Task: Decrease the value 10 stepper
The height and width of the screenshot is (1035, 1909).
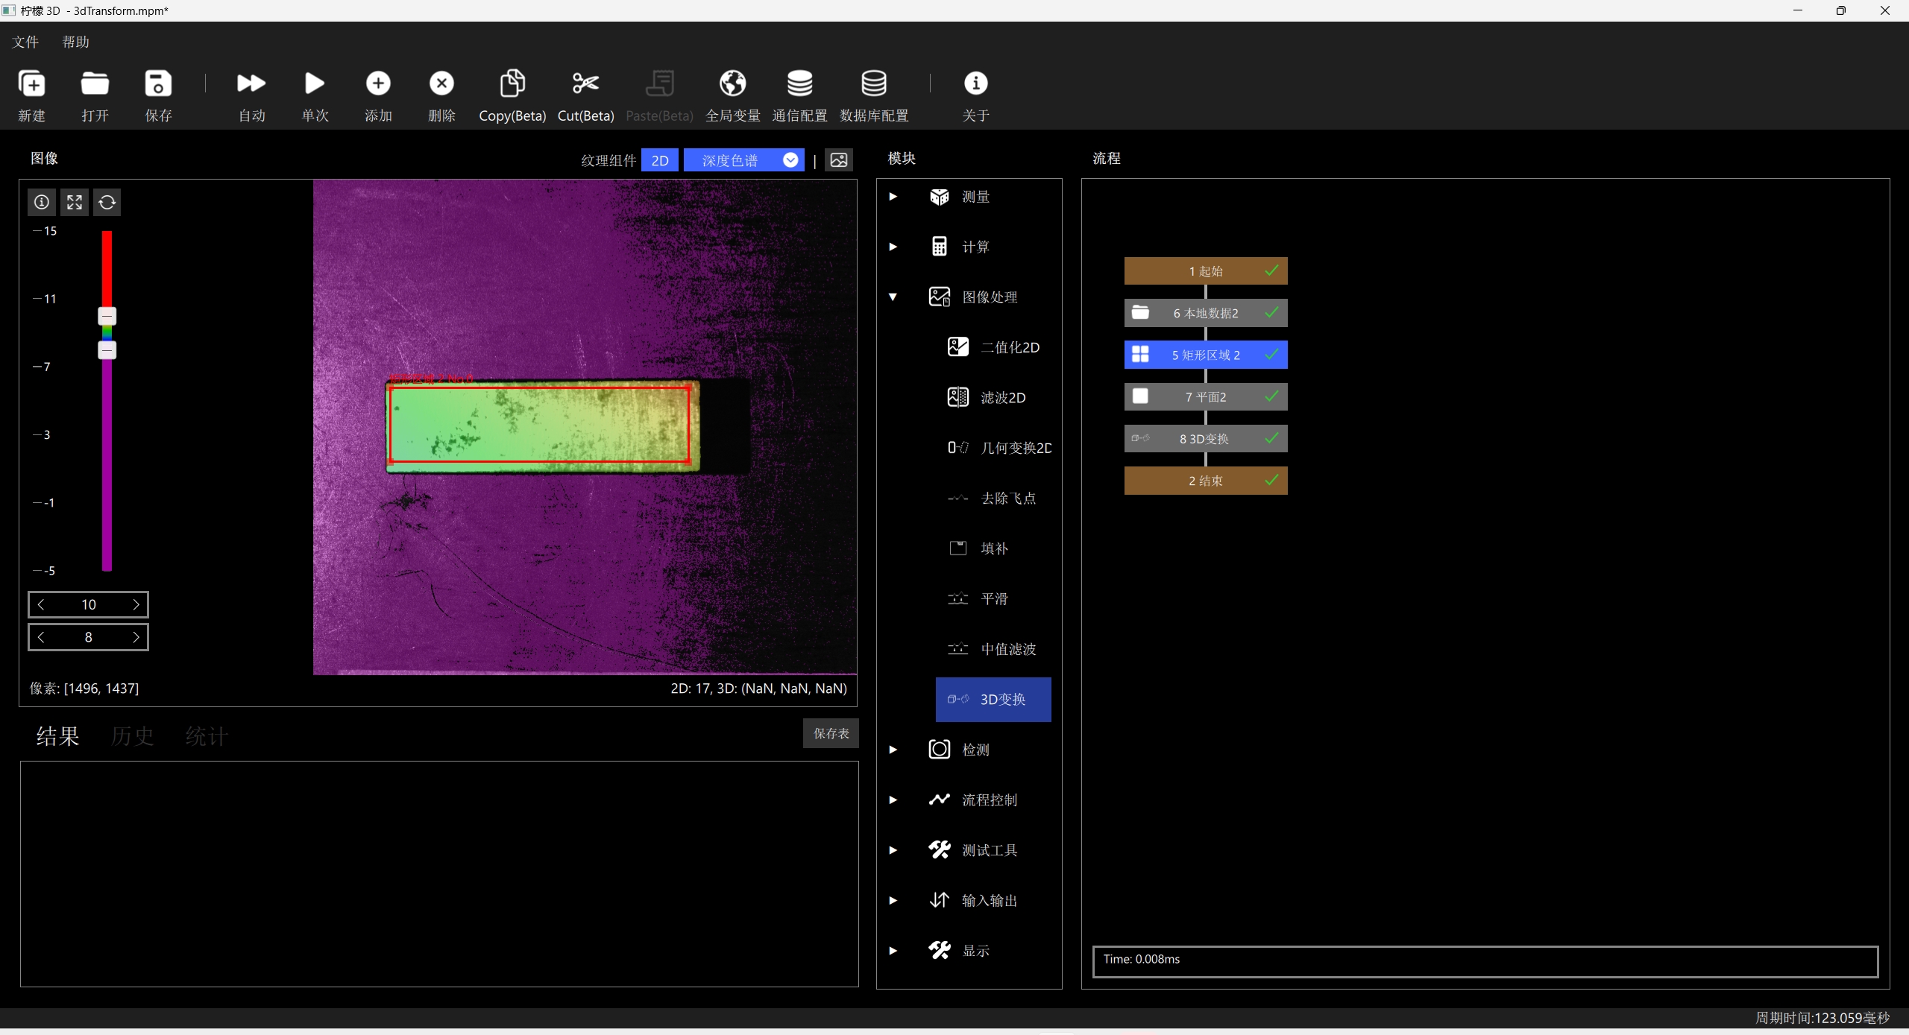Action: [42, 604]
